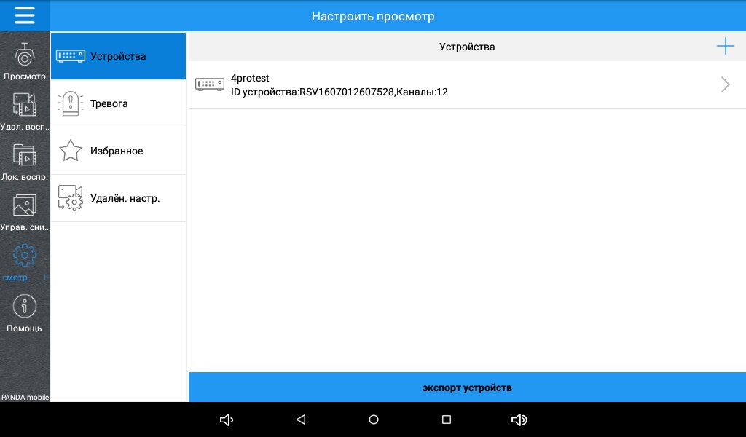The image size is (746, 437).
Task: Tap the Android volume up button
Action: click(x=519, y=420)
